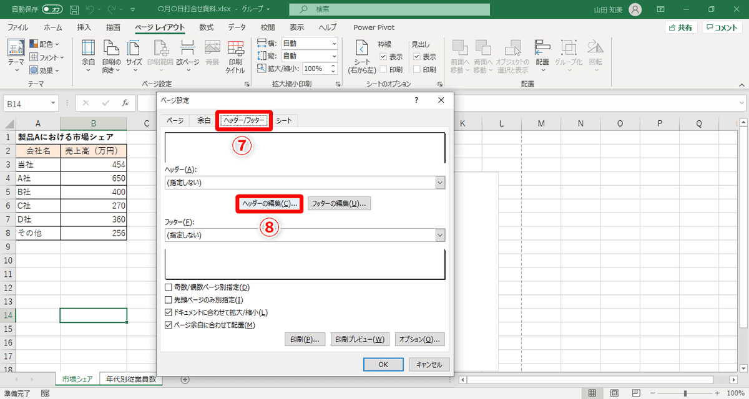
Task: Toggle Gridlines Print (枠線 印刷) checkbox
Action: click(383, 70)
